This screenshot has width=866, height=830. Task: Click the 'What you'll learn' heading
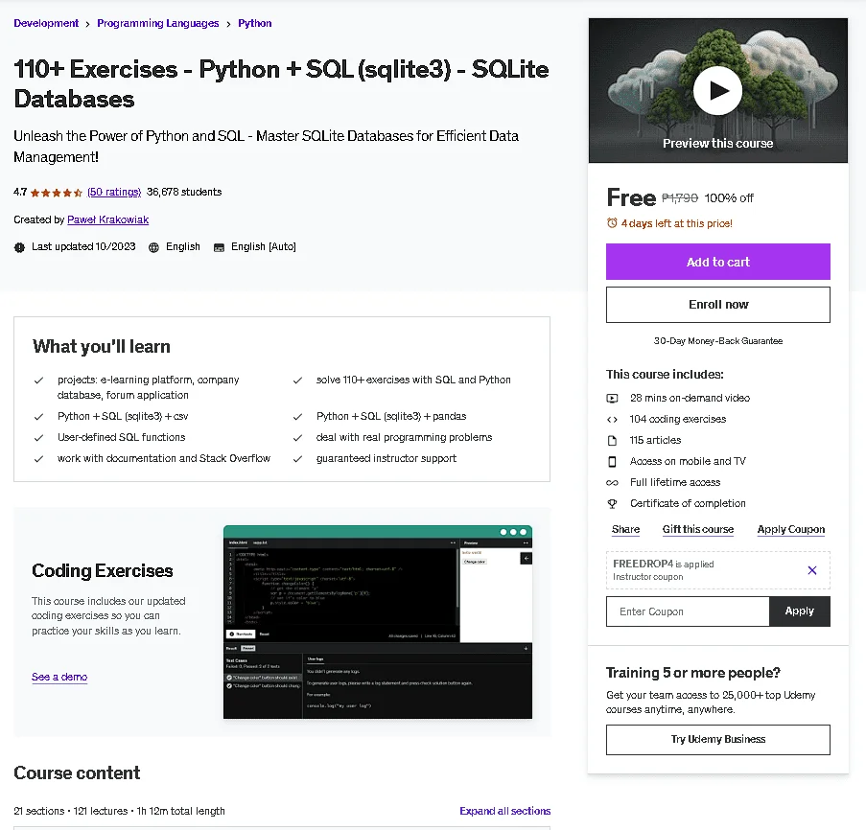click(102, 347)
